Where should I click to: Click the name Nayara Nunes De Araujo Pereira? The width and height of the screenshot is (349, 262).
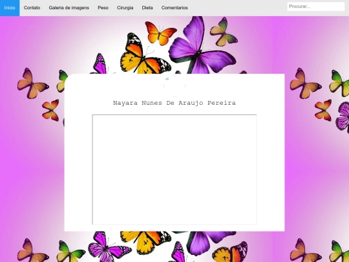pos(174,103)
